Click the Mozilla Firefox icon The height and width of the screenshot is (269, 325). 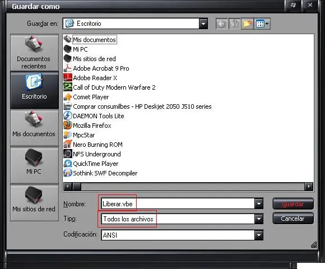click(x=68, y=126)
